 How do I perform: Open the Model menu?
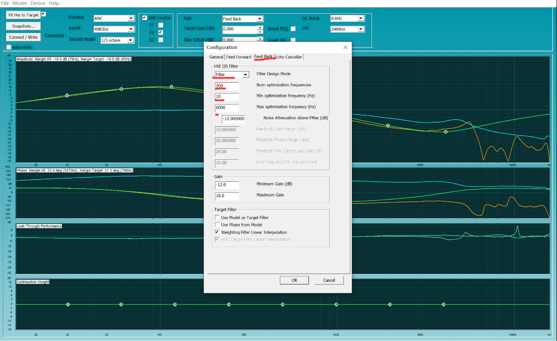coord(20,3)
